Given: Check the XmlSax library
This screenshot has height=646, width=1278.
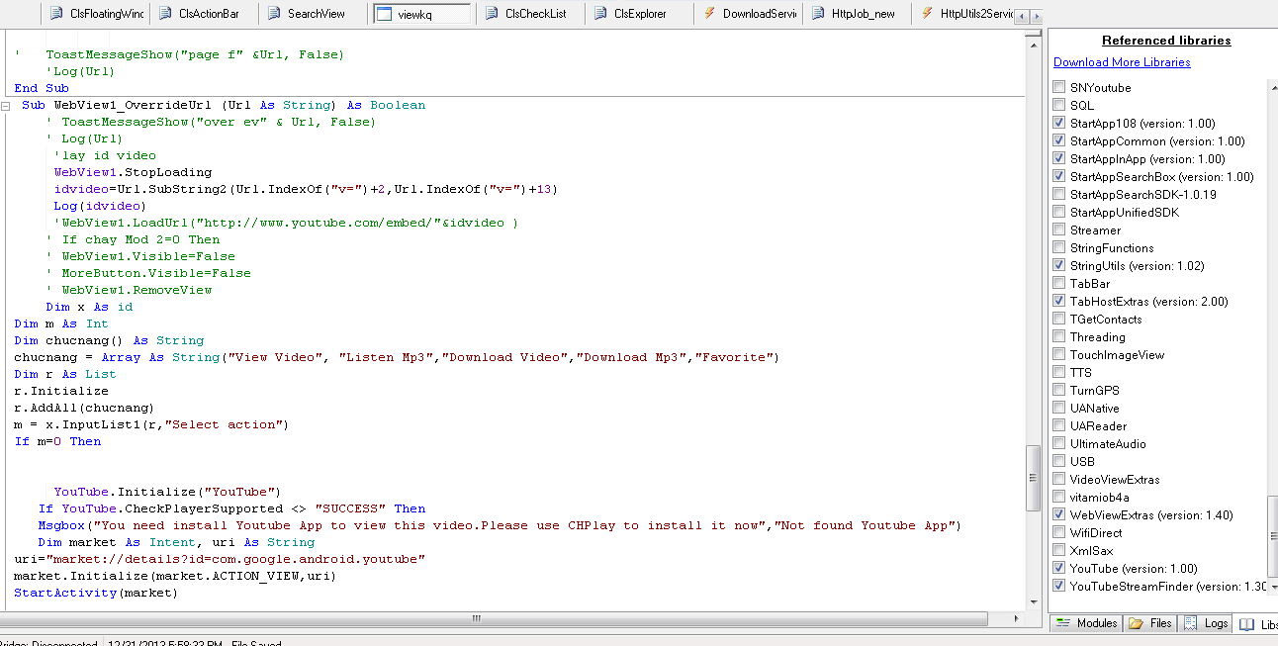Looking at the screenshot, I should (x=1059, y=550).
